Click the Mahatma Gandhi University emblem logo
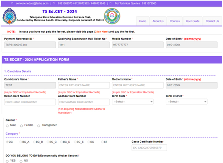223x163 pixels. pyautogui.click(x=9, y=16)
